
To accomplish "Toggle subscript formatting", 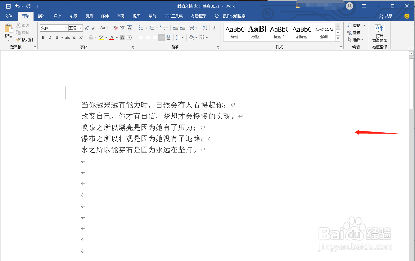I will pyautogui.click(x=74, y=38).
